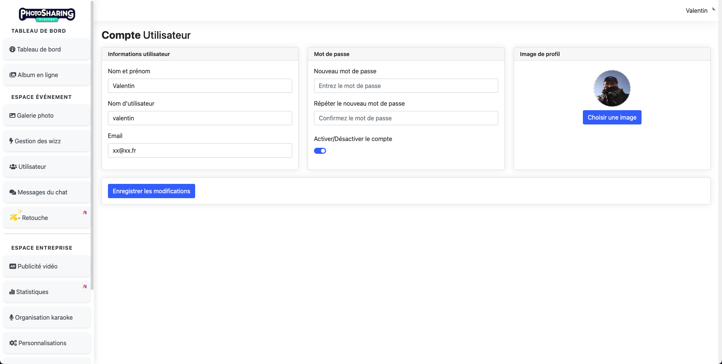Click the PhotoSharing Digital logo
This screenshot has height=364, width=722.
coord(47,15)
